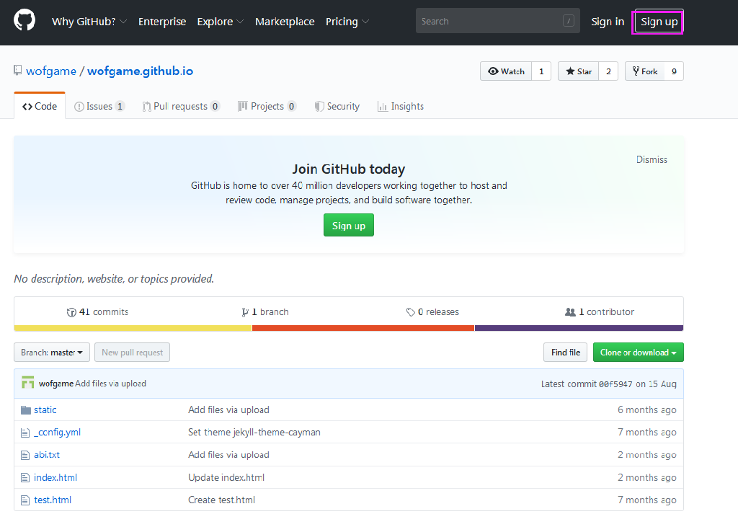Open the test.html file
This screenshot has height=527, width=738.
(53, 500)
